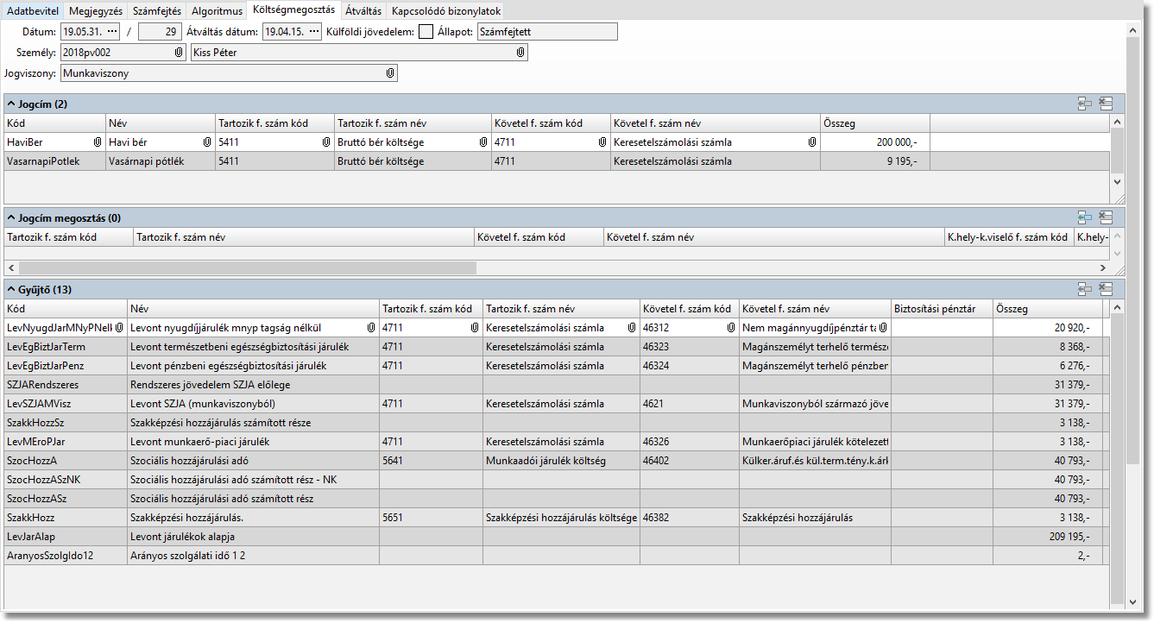Image resolution: width=1154 pixels, height=623 pixels.
Task: Click paperclip icon in Kiss Péter field
Action: pos(520,53)
